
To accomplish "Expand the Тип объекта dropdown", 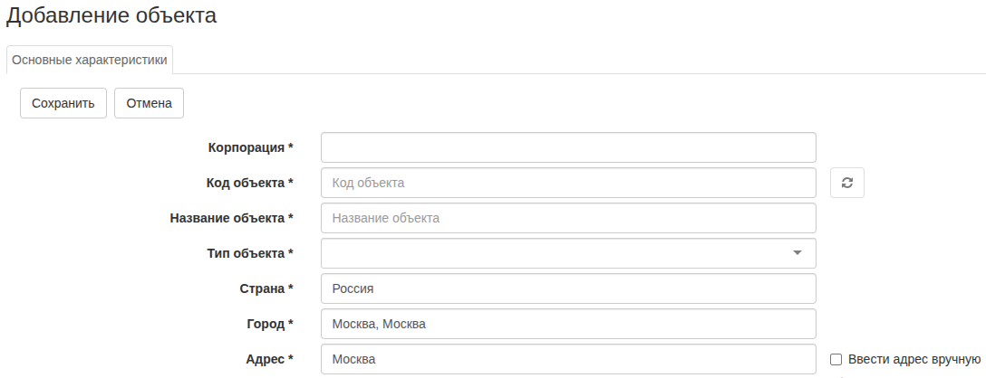I will point(568,253).
